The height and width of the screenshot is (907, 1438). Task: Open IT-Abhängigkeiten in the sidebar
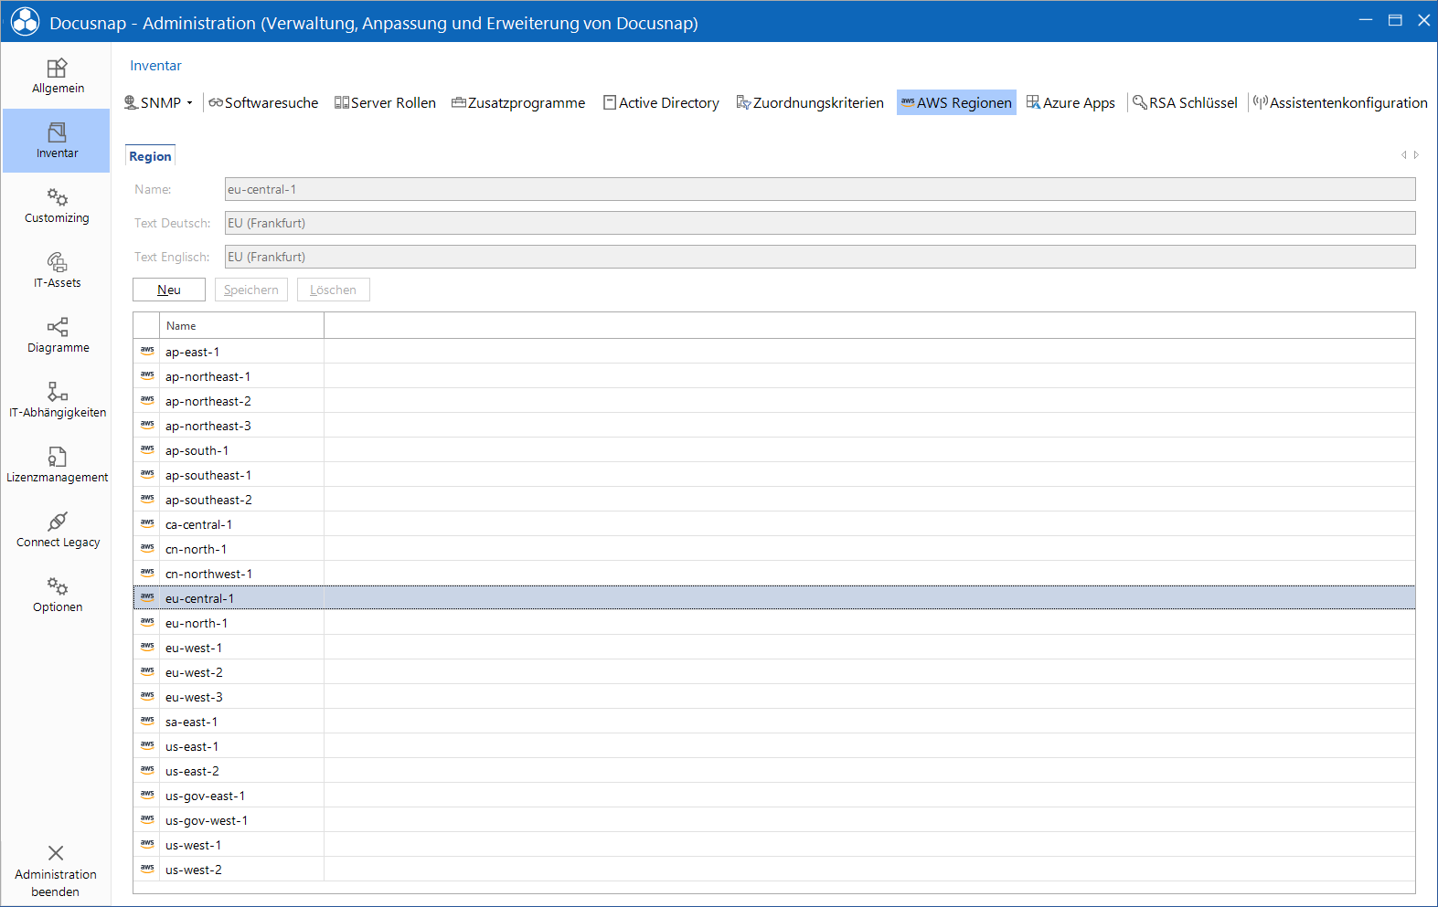click(x=57, y=401)
